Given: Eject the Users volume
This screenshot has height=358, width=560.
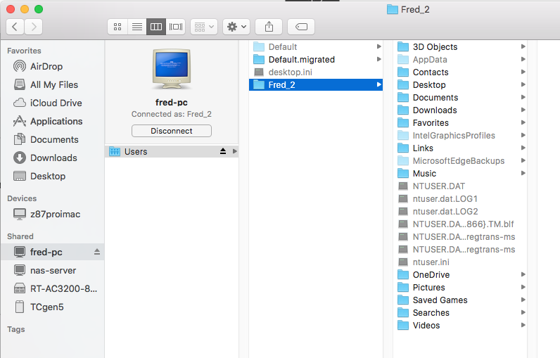Looking at the screenshot, I should (223, 151).
